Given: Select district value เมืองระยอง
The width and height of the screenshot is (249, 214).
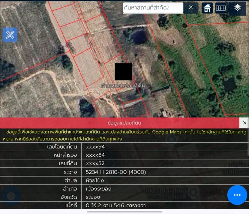Looking at the screenshot, I should [x=99, y=189].
